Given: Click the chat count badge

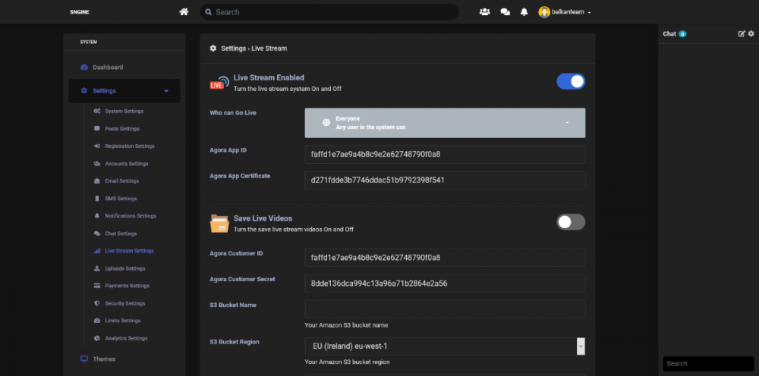Looking at the screenshot, I should click(x=682, y=34).
